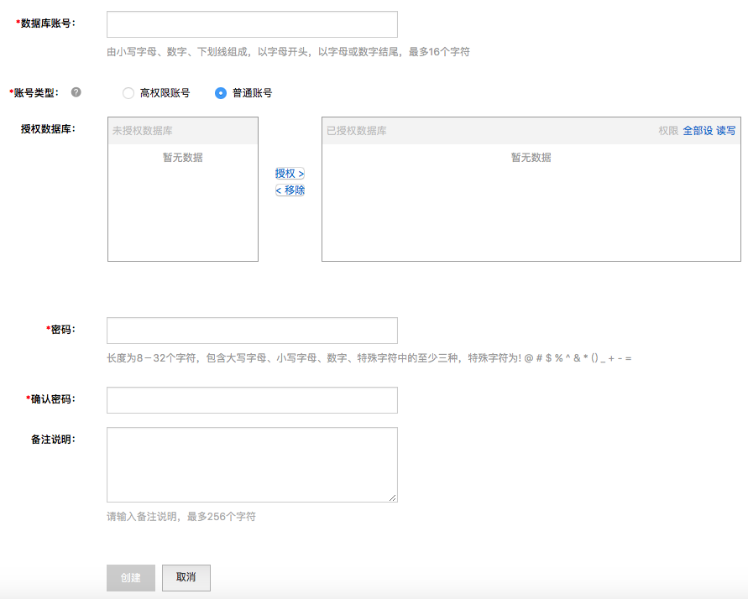
Task: Click the 权限 label in authorized header
Action: click(668, 131)
